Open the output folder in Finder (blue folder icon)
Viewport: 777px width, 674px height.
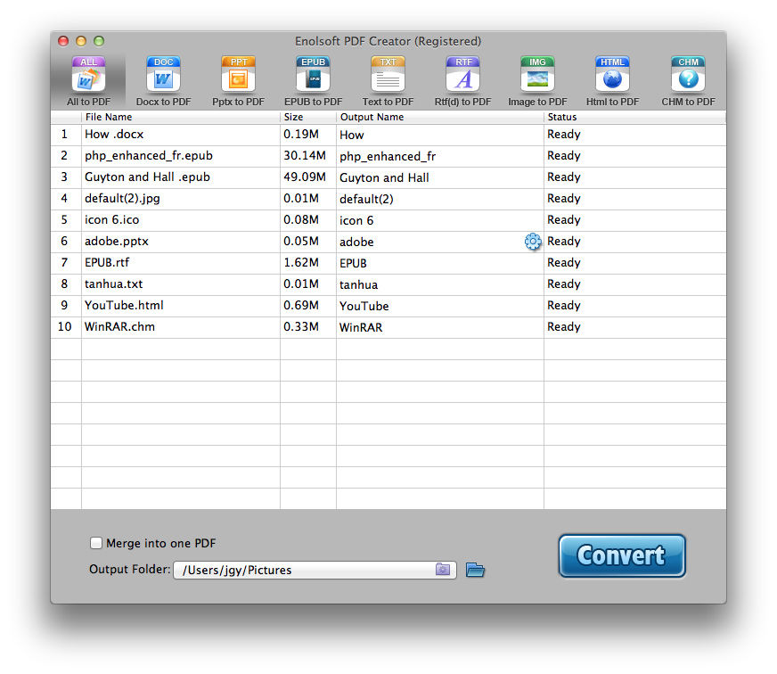tap(475, 570)
